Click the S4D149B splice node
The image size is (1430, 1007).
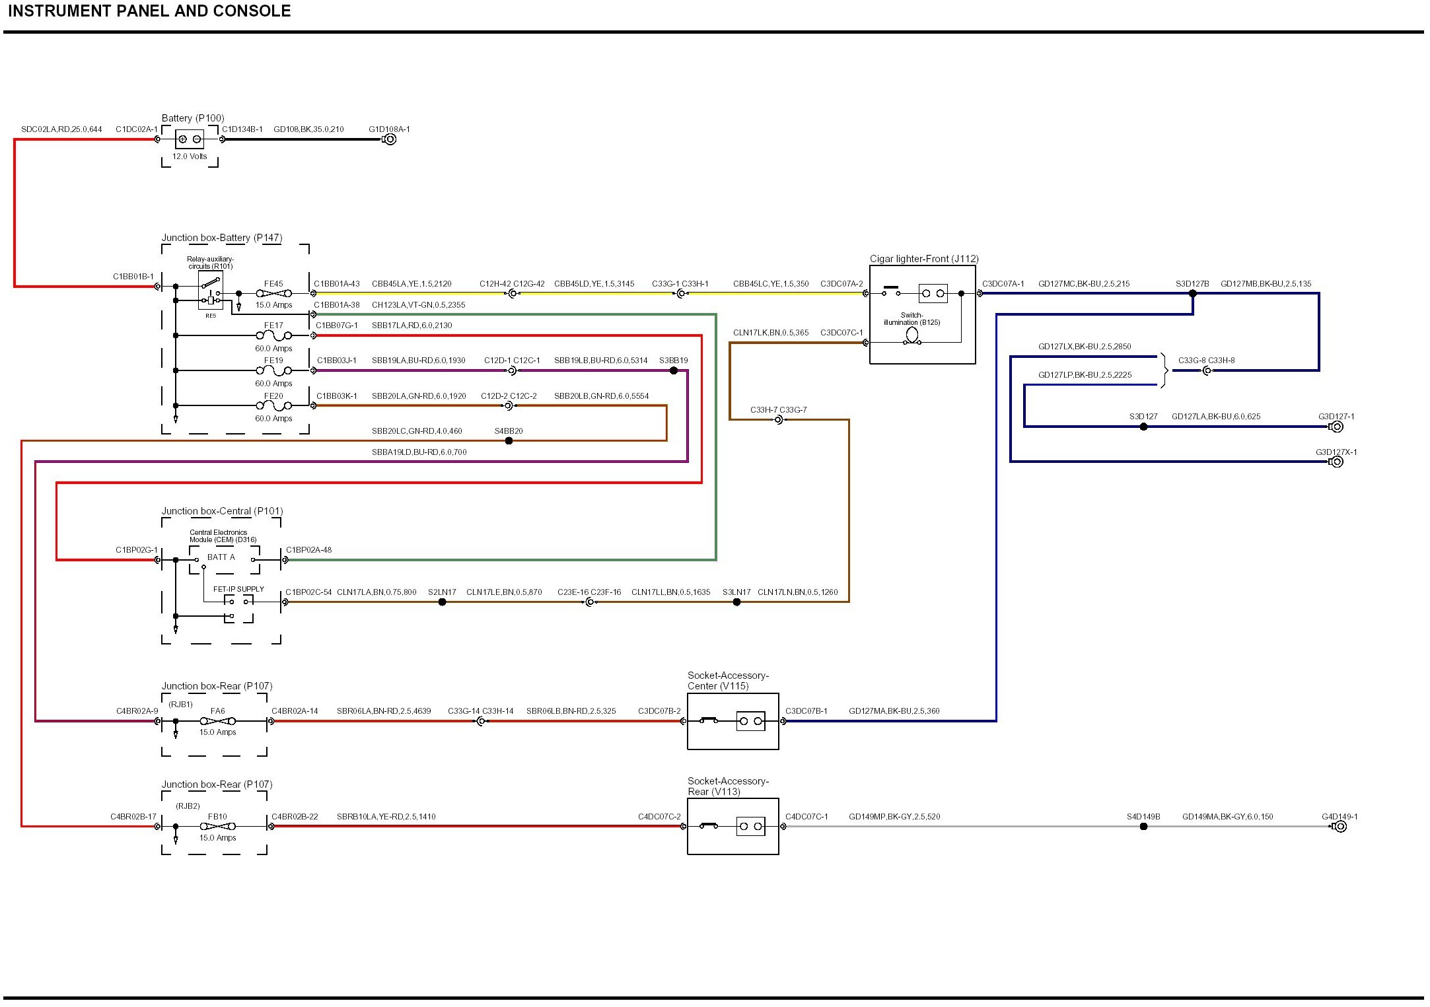point(1143,827)
